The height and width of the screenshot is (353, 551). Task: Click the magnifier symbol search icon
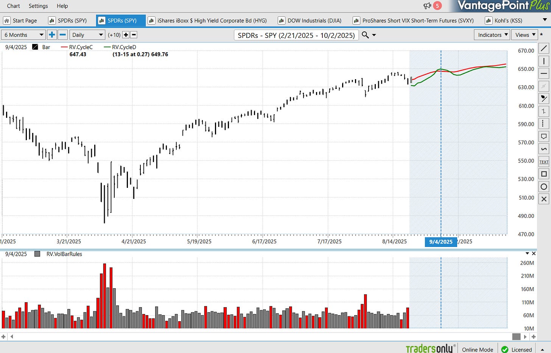(x=365, y=35)
